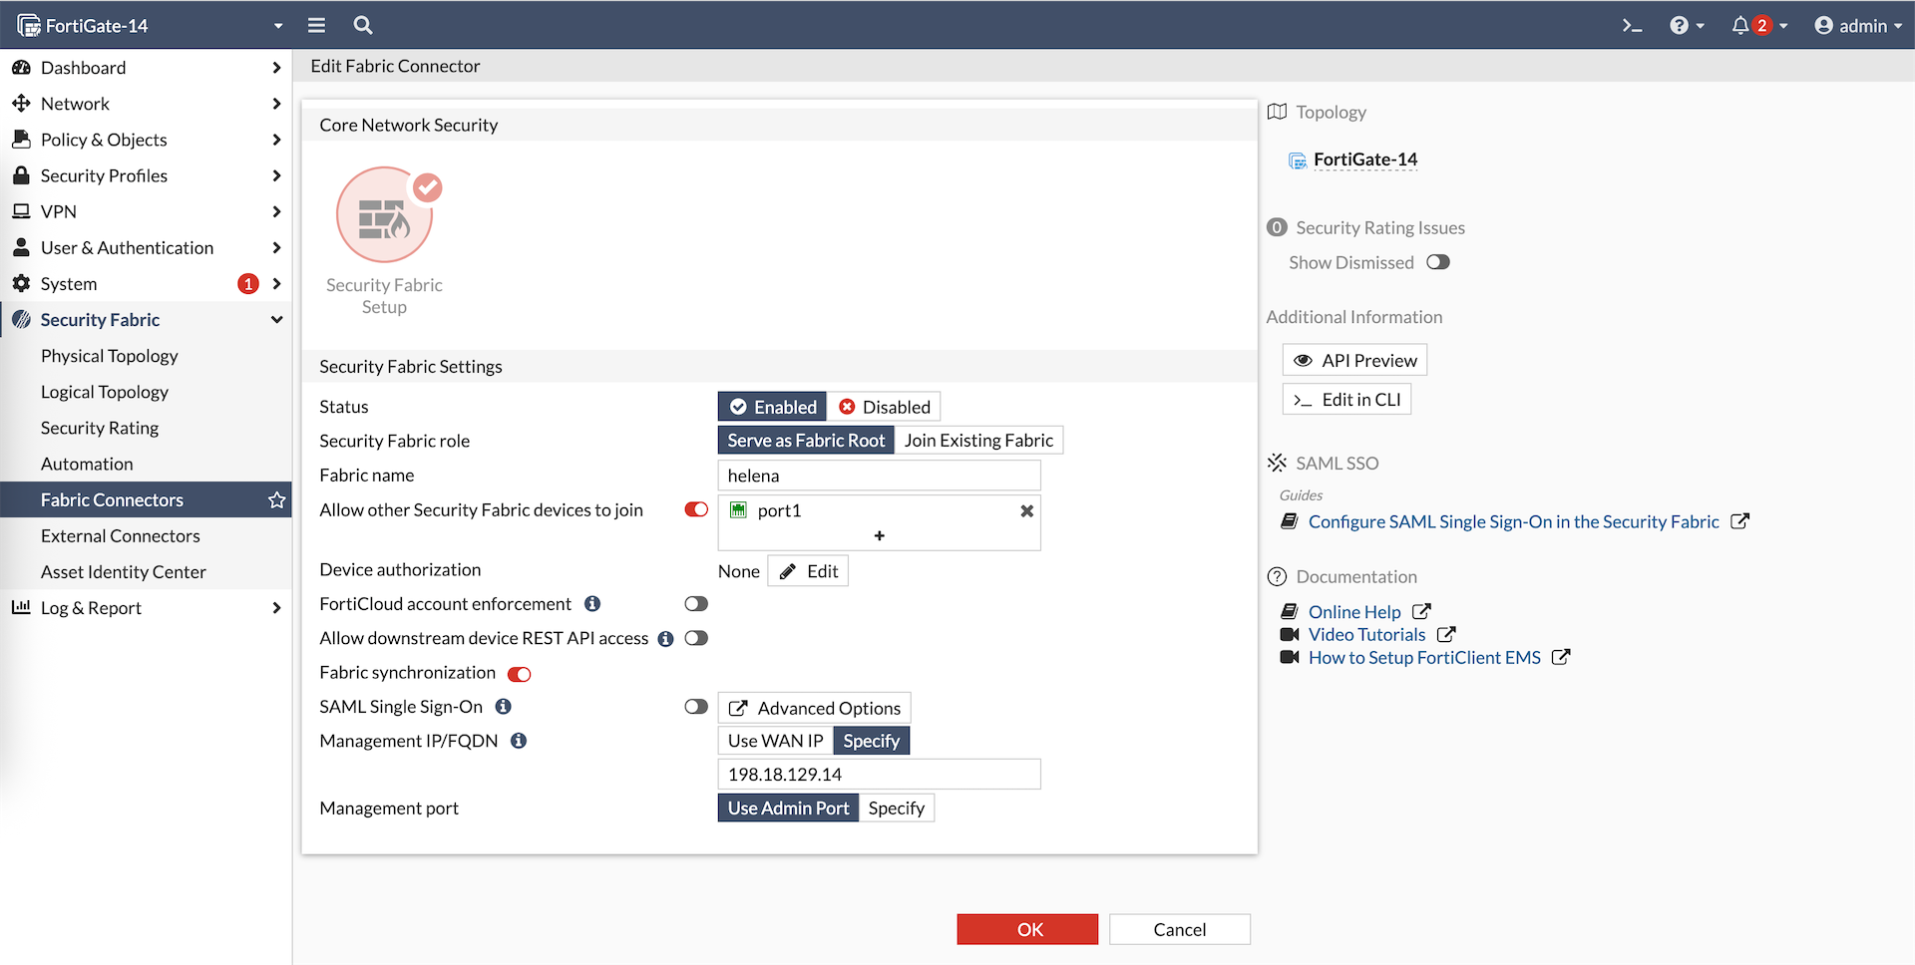The height and width of the screenshot is (965, 1915).
Task: Click the Edit in CLI button
Action: (1346, 400)
